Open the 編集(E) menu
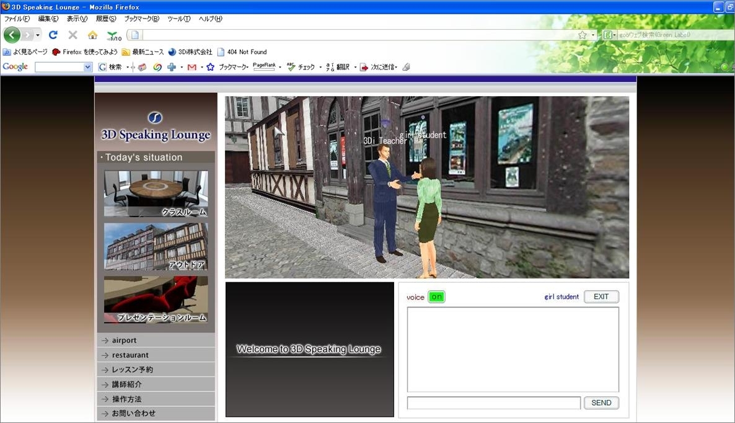 tap(48, 19)
